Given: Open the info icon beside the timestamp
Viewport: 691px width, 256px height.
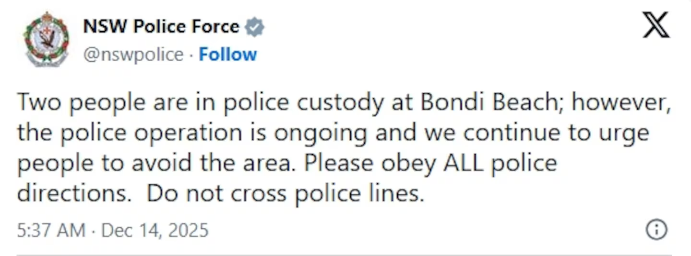Looking at the screenshot, I should (x=656, y=230).
